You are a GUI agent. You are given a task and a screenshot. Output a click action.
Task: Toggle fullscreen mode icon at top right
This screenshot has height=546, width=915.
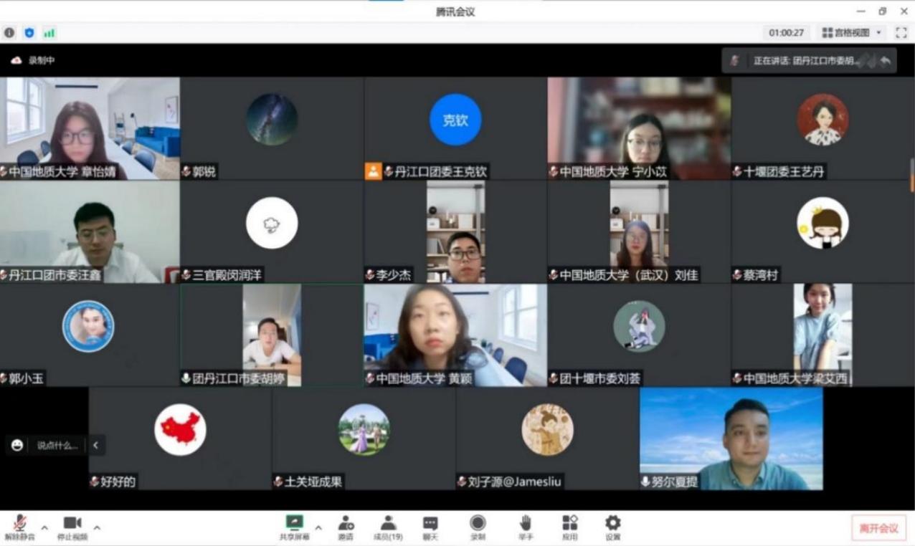[x=901, y=33]
